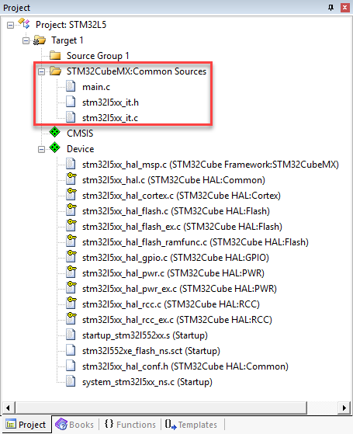Click locked file icon of stm32l5xx_hal_pwr_ex.c
Viewport: 353px width, 434px height.
coord(71,287)
